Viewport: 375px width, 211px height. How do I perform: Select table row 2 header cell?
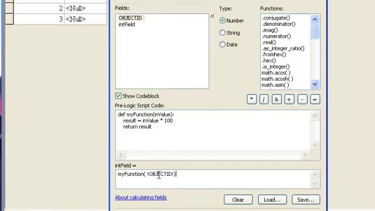[x=9, y=8]
